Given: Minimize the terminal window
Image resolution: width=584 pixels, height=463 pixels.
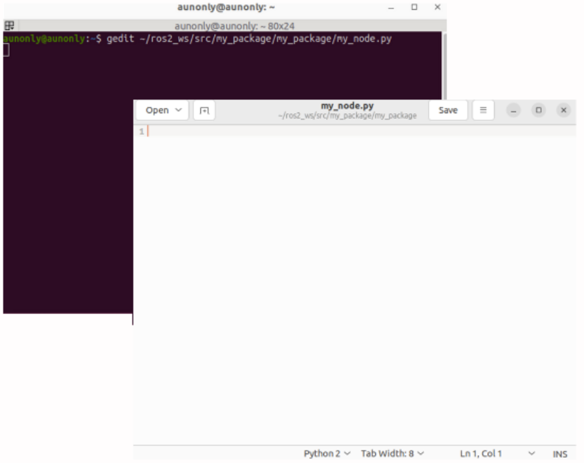Looking at the screenshot, I should point(391,7).
